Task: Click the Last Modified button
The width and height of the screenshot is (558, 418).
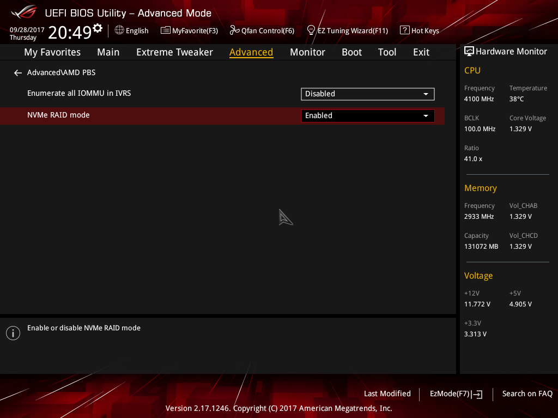Action: (387, 394)
